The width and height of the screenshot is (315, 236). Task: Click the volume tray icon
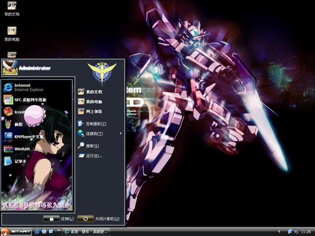click(296, 232)
